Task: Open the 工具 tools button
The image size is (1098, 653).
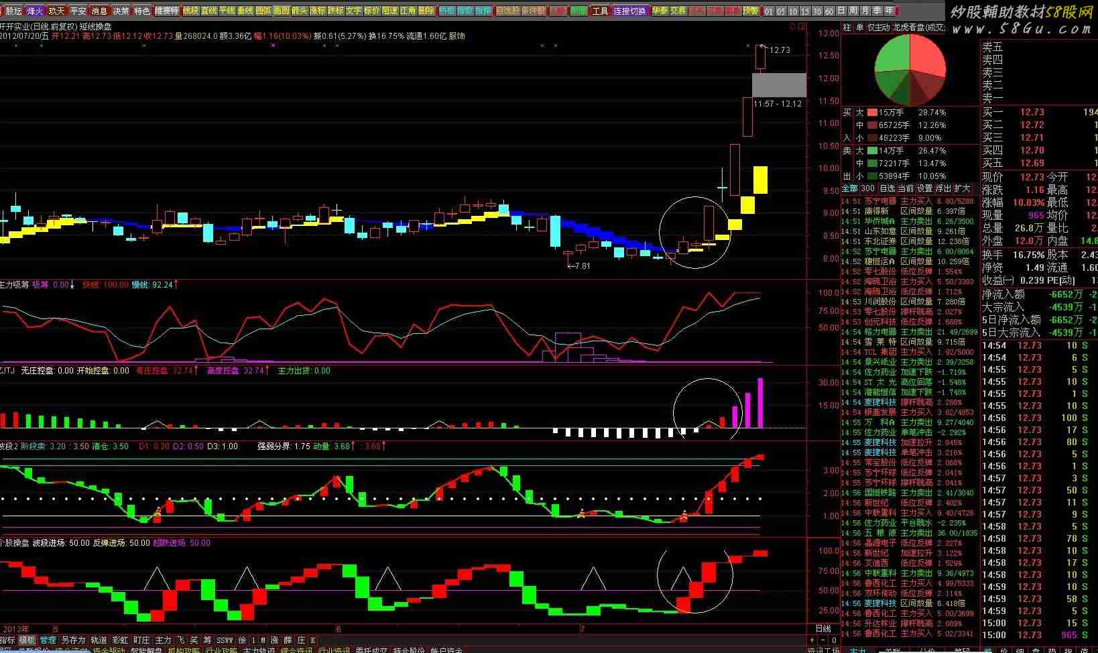Action: point(601,11)
